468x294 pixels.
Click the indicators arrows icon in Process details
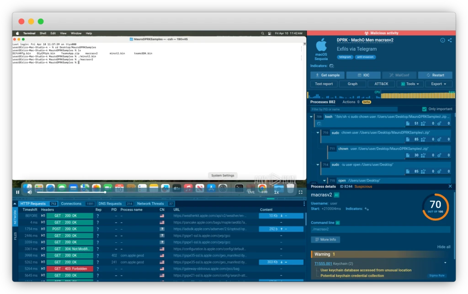tap(367, 209)
